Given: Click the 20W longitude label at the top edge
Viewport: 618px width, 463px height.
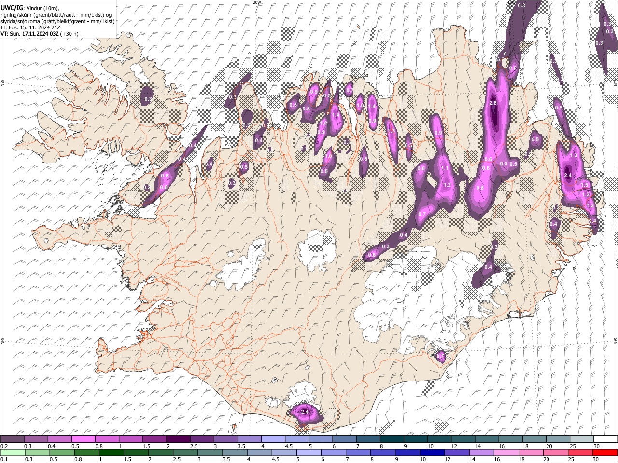Looking at the screenshot, I should pyautogui.click(x=257, y=2).
